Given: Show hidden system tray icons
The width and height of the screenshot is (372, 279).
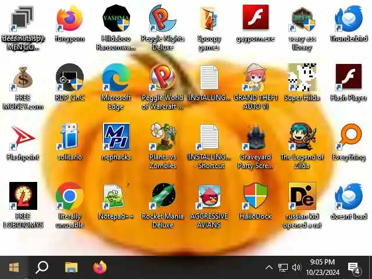Looking at the screenshot, I should (x=269, y=267).
